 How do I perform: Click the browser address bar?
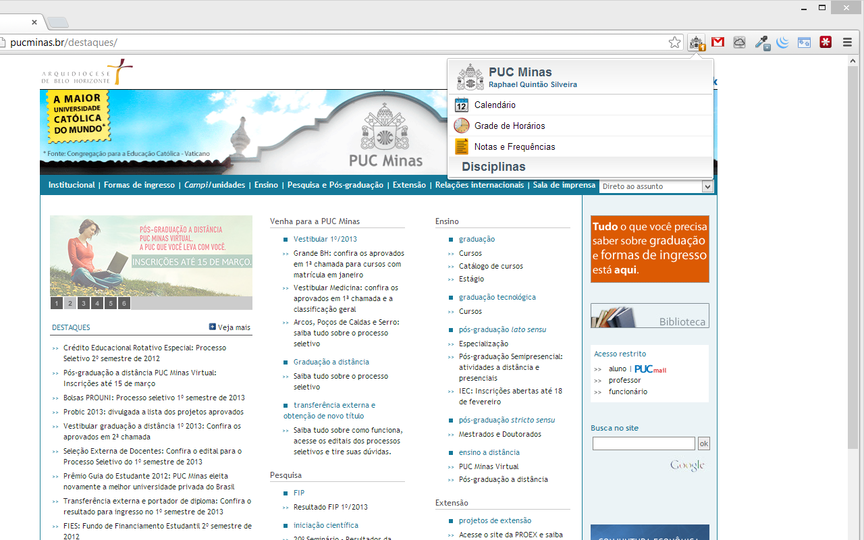click(337, 43)
